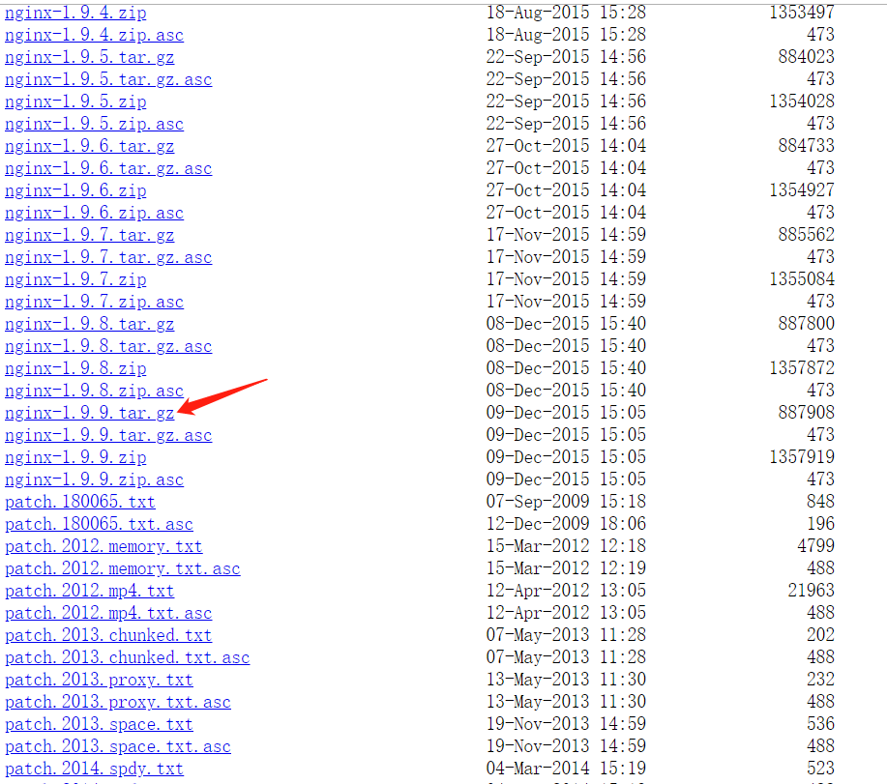Download nginx-1.9.6.zip
The image size is (887, 784).
click(x=75, y=190)
